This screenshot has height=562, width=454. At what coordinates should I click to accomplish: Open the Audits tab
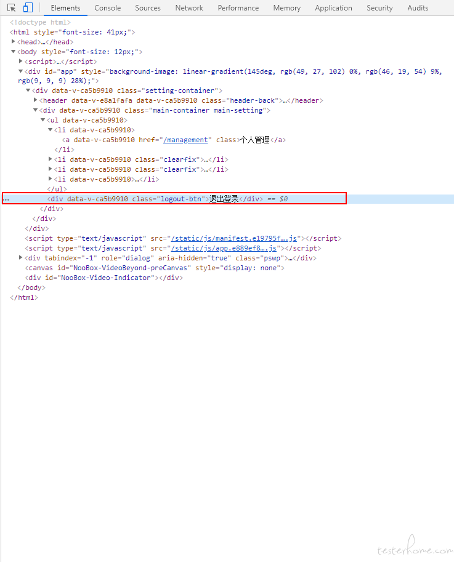pyautogui.click(x=418, y=8)
